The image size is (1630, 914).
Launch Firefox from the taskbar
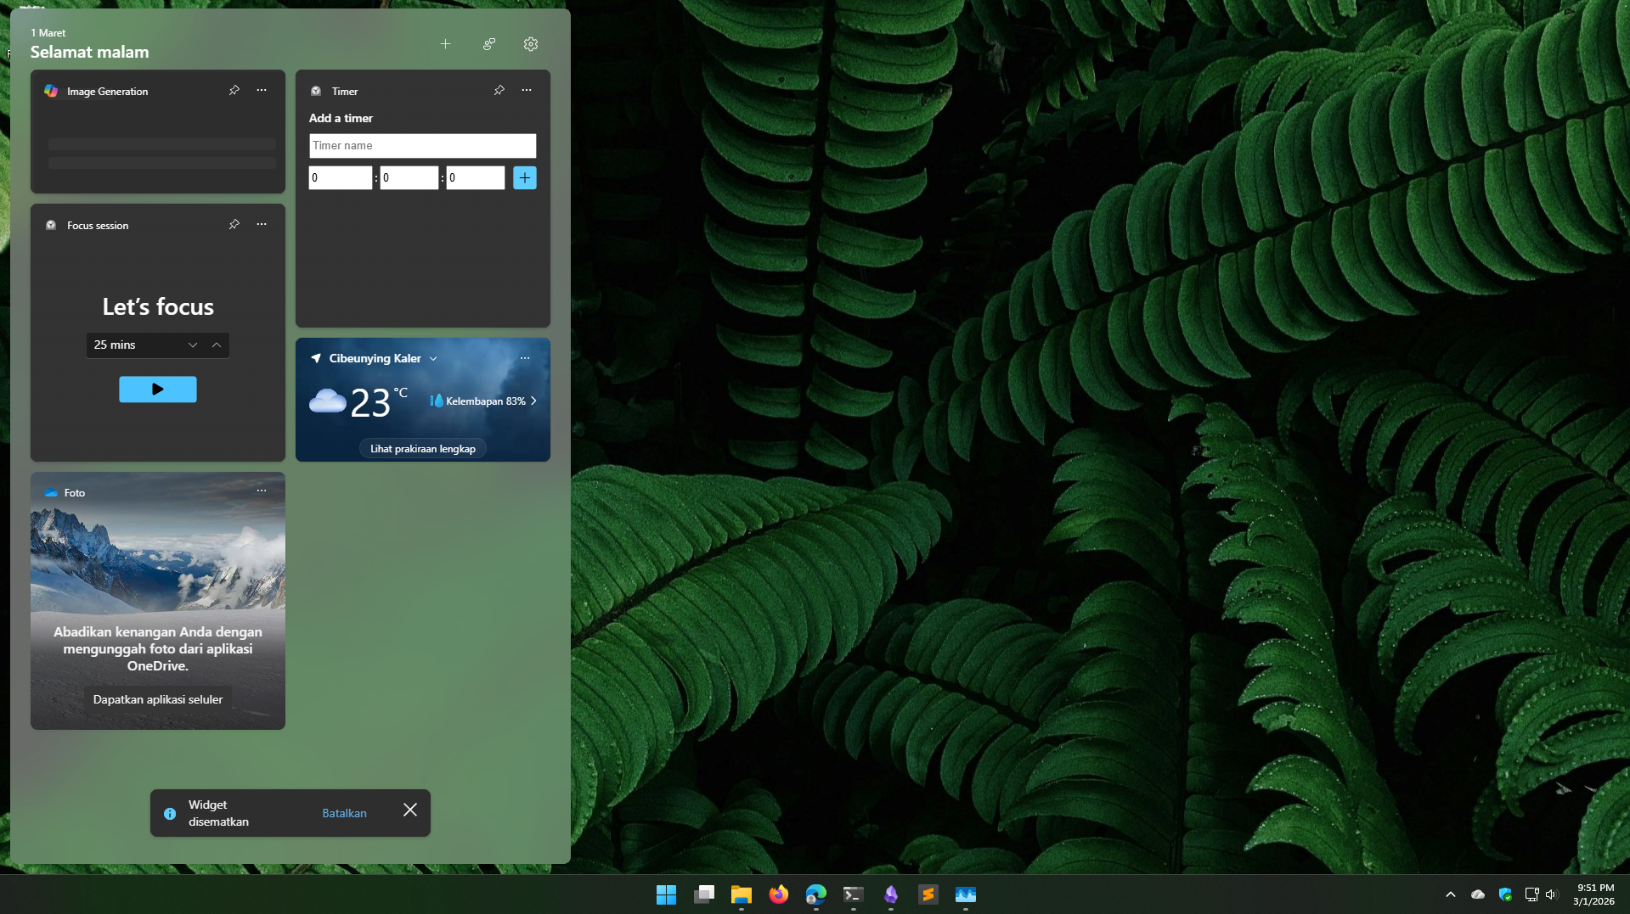[778, 894]
